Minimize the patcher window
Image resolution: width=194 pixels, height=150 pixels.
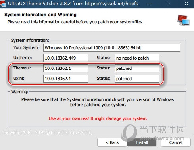pos(150,4)
